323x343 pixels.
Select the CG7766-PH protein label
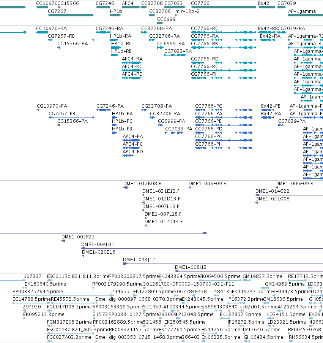(208, 144)
